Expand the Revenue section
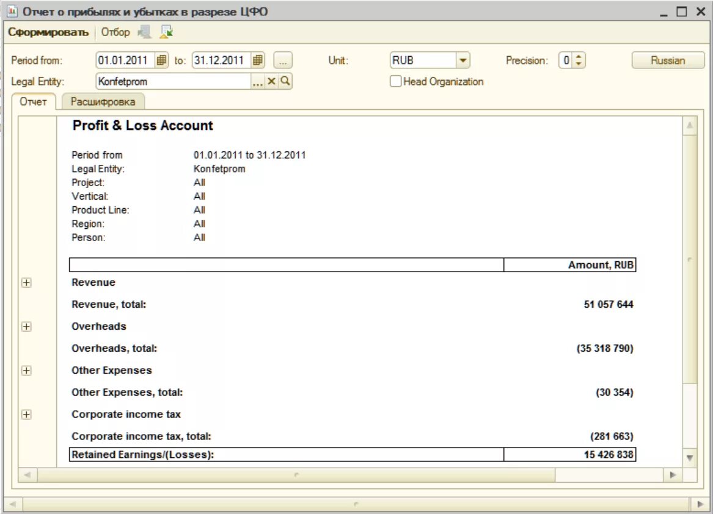This screenshot has width=713, height=514. point(26,283)
